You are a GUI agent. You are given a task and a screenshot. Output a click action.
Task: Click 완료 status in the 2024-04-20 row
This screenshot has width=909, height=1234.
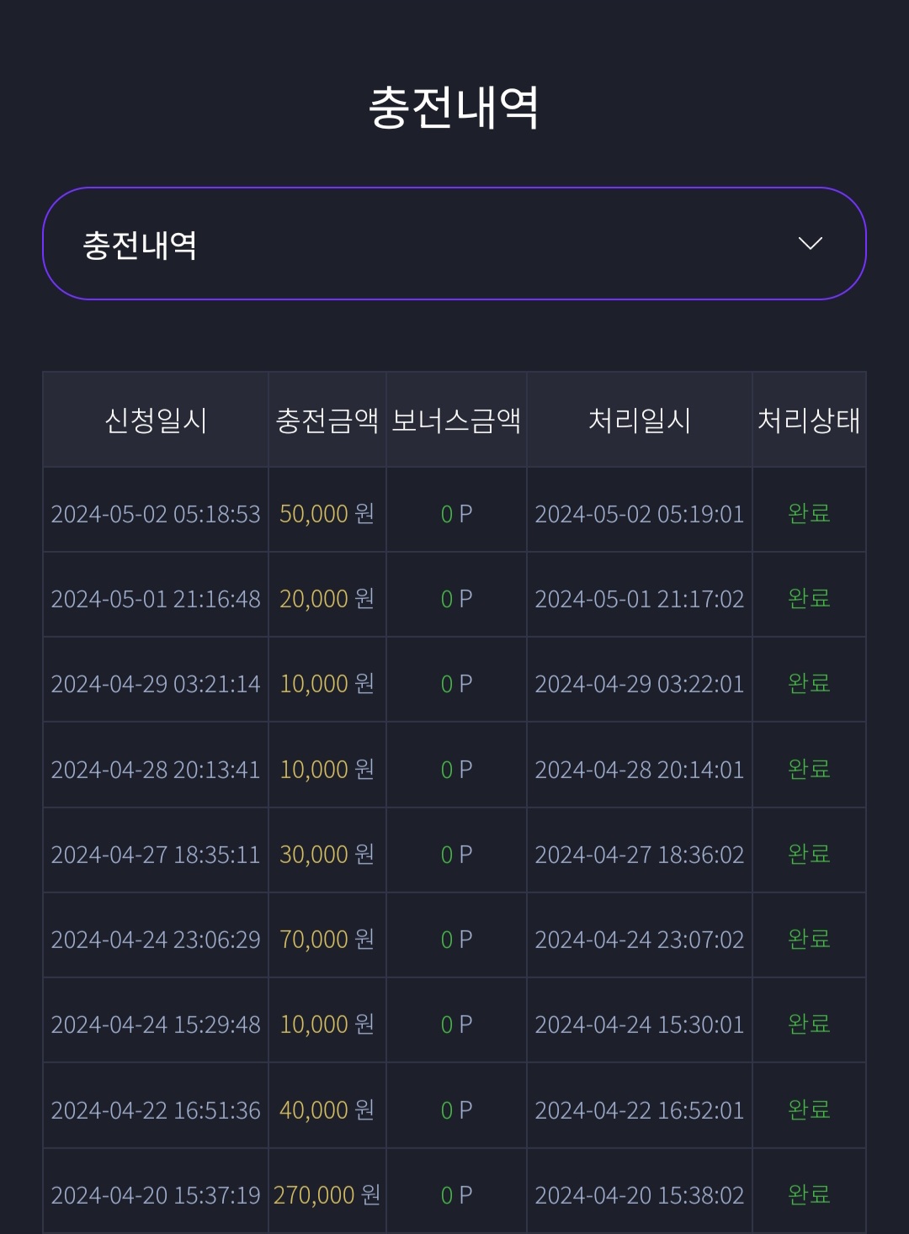[x=809, y=1194]
